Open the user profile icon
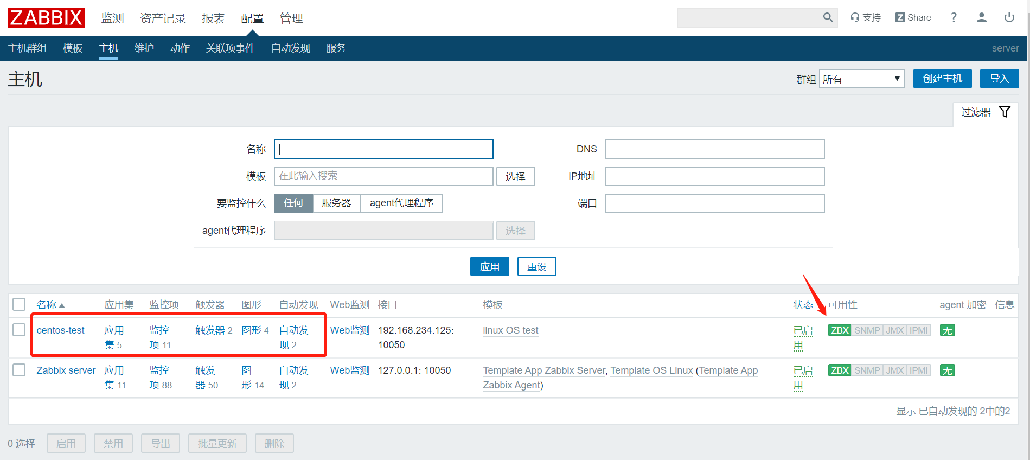Screen dimensions: 1030x460 pos(981,17)
